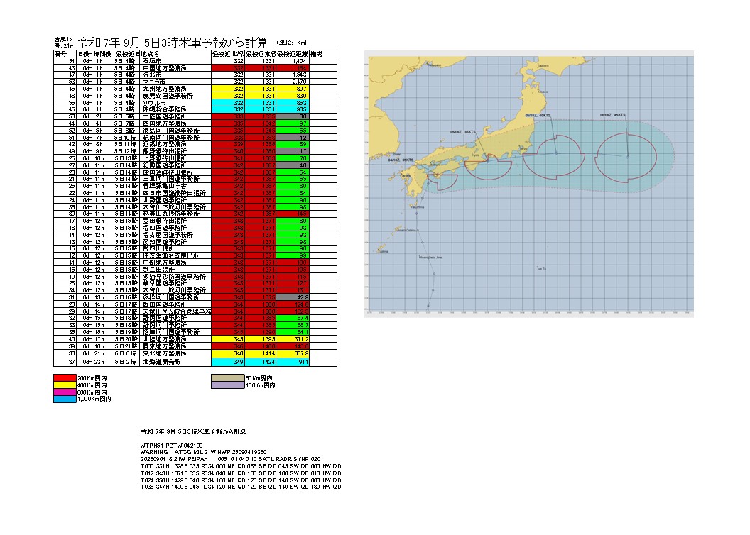This screenshot has width=750, height=535.
Task: Click the 06/06Z 45KTS forecast label
Action: click(612, 114)
